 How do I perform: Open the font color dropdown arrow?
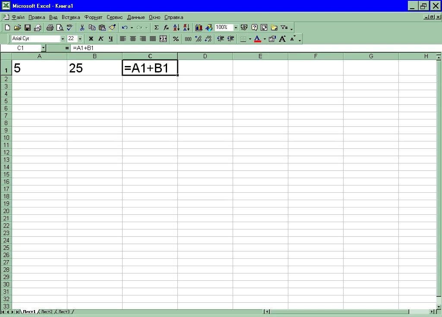(x=265, y=39)
